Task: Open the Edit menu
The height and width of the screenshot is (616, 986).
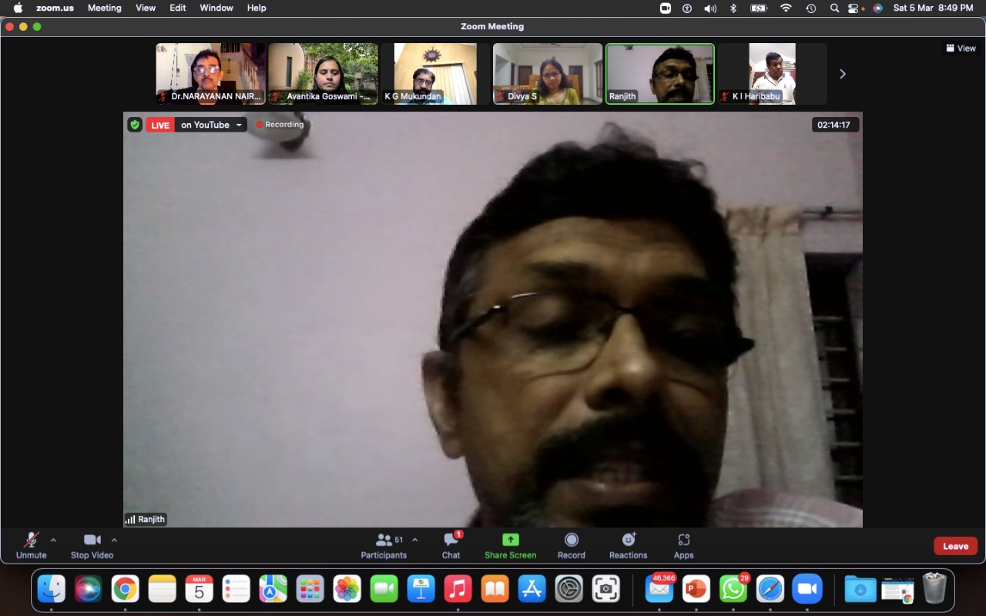Action: [x=178, y=8]
